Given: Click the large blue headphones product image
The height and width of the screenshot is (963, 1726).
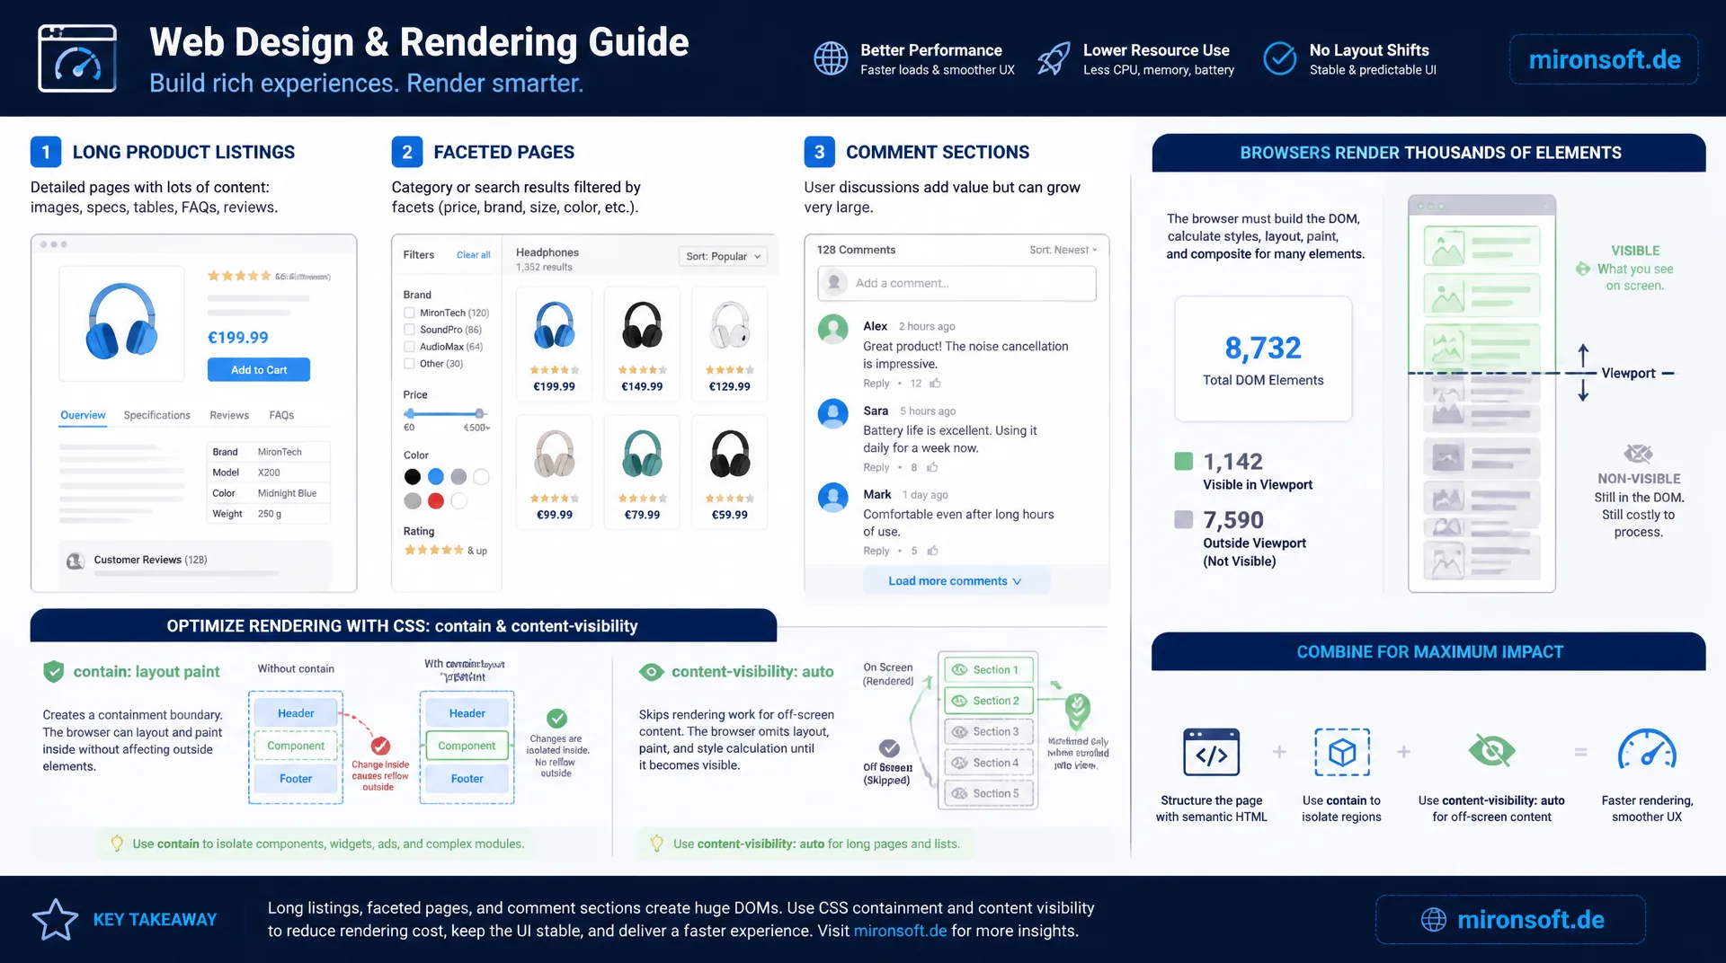Looking at the screenshot, I should click(x=122, y=322).
